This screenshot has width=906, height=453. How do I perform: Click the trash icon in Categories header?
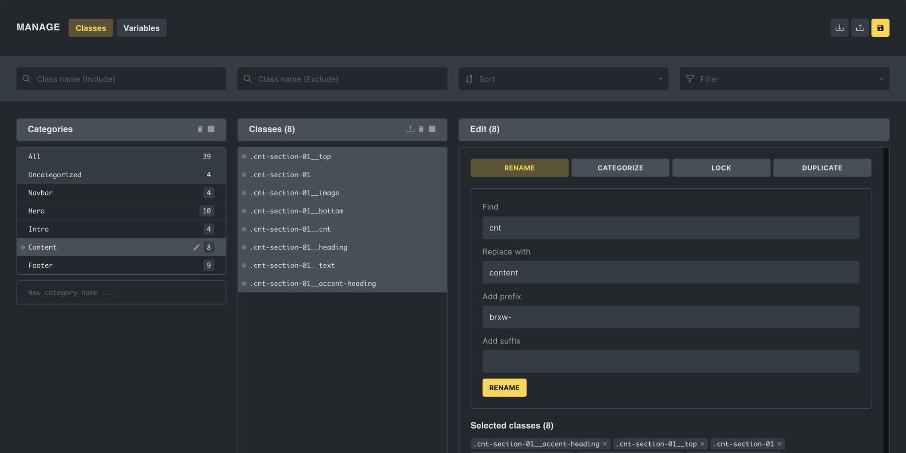[200, 129]
